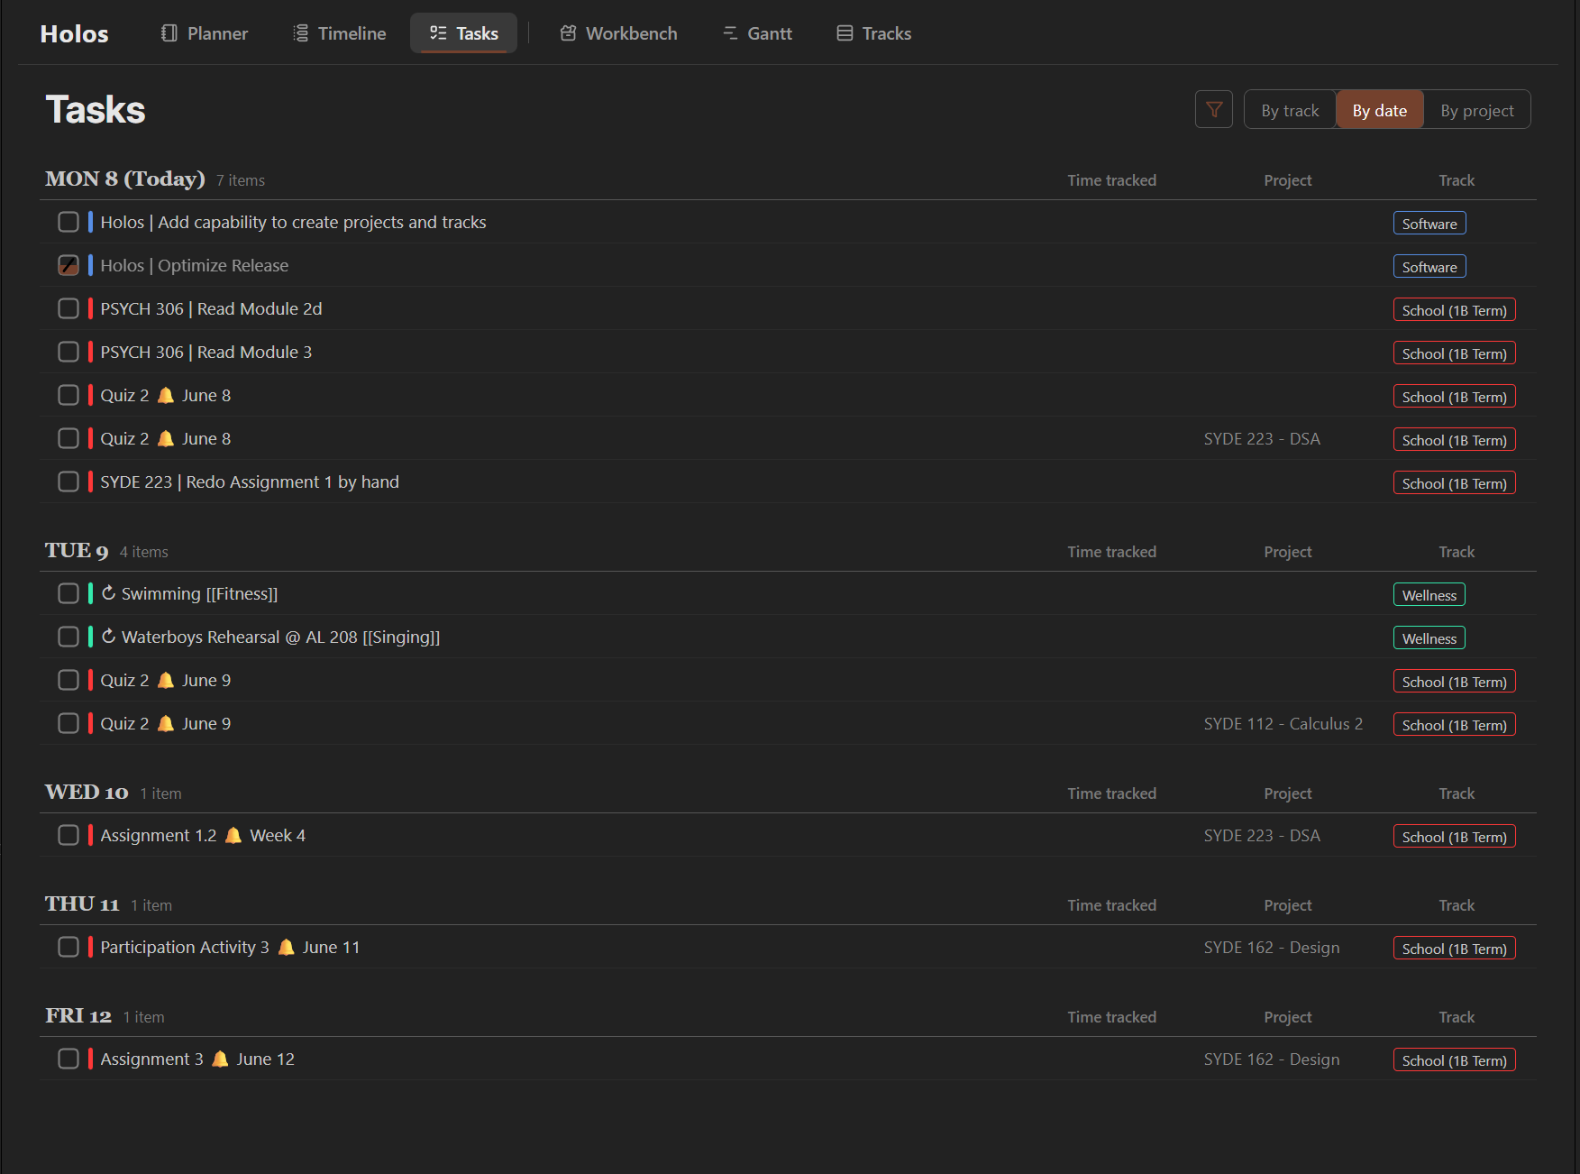Open 'SYDE 223 | Redo Assignment 1 by hand'
The image size is (1580, 1174).
pyautogui.click(x=250, y=482)
